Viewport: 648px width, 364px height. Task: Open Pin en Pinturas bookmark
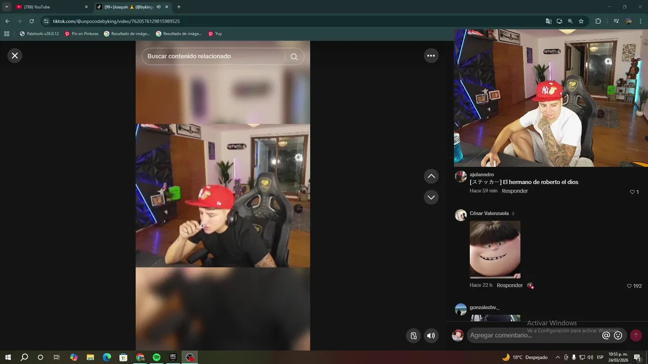82,34
